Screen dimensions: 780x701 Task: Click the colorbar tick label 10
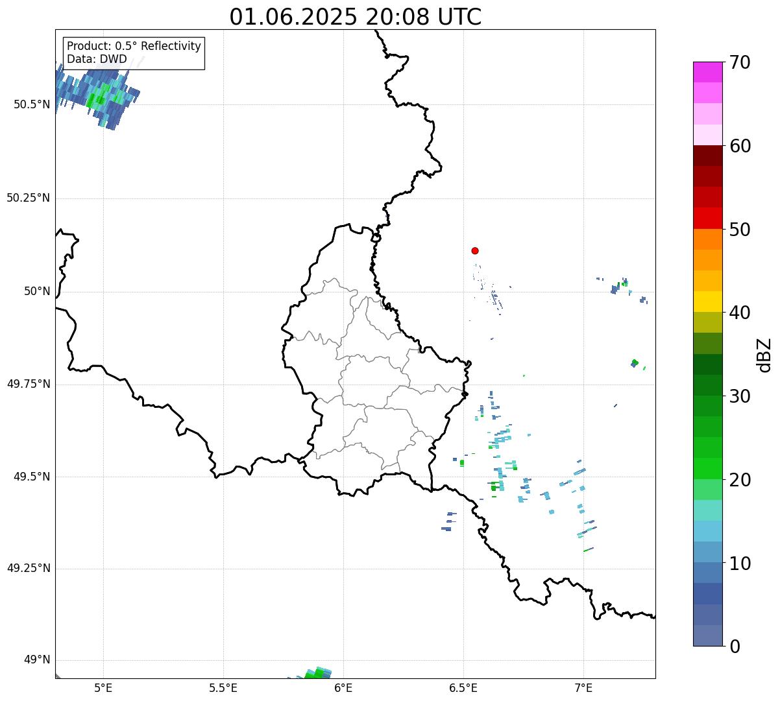pos(740,564)
